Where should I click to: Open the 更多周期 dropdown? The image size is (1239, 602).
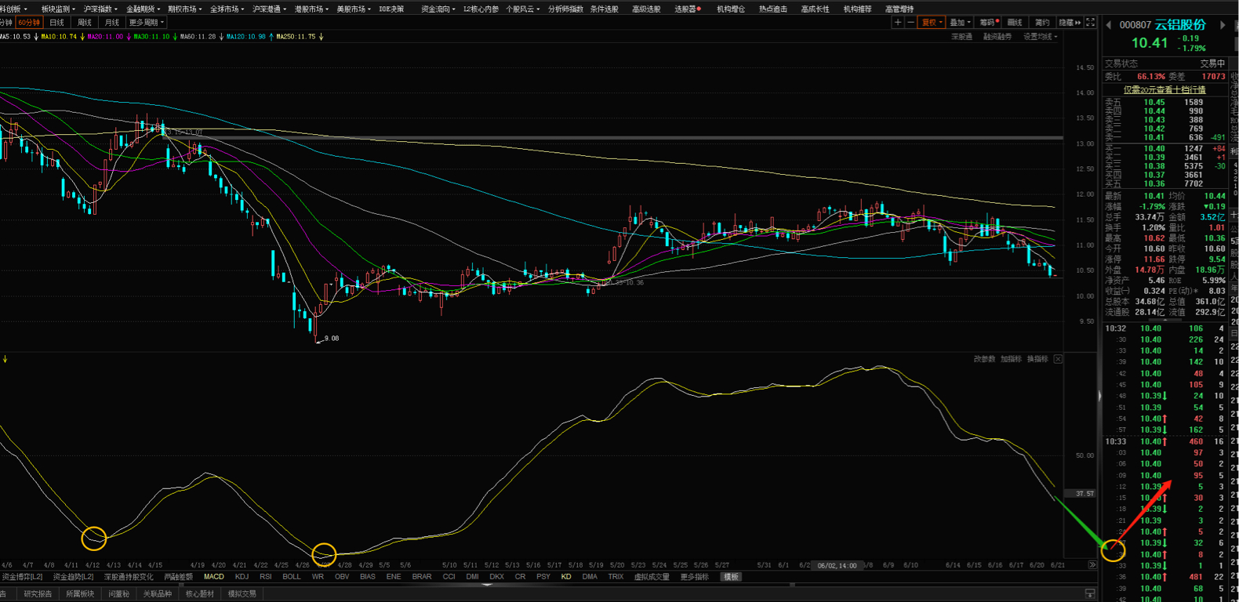(146, 23)
